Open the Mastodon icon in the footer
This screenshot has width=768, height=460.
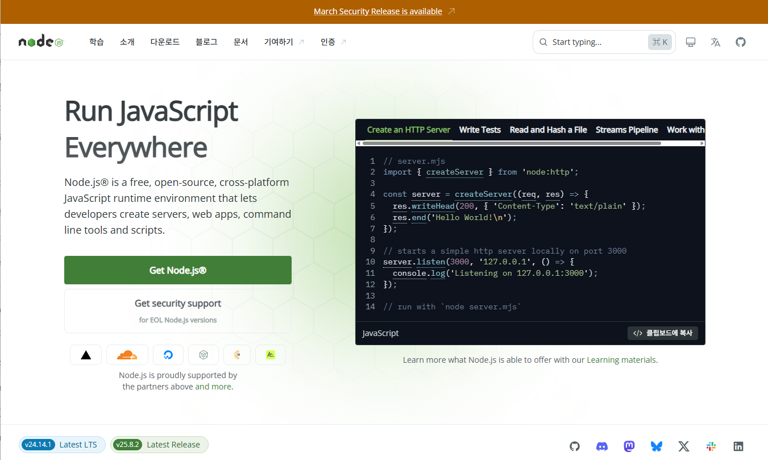pos(629,446)
